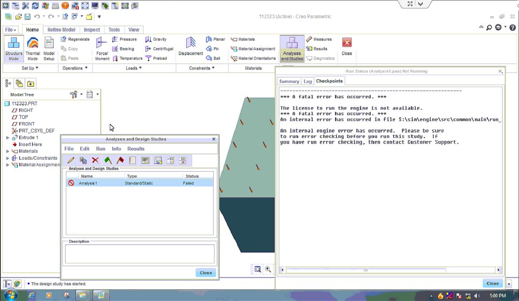Activate Structure Mode

[x=14, y=48]
